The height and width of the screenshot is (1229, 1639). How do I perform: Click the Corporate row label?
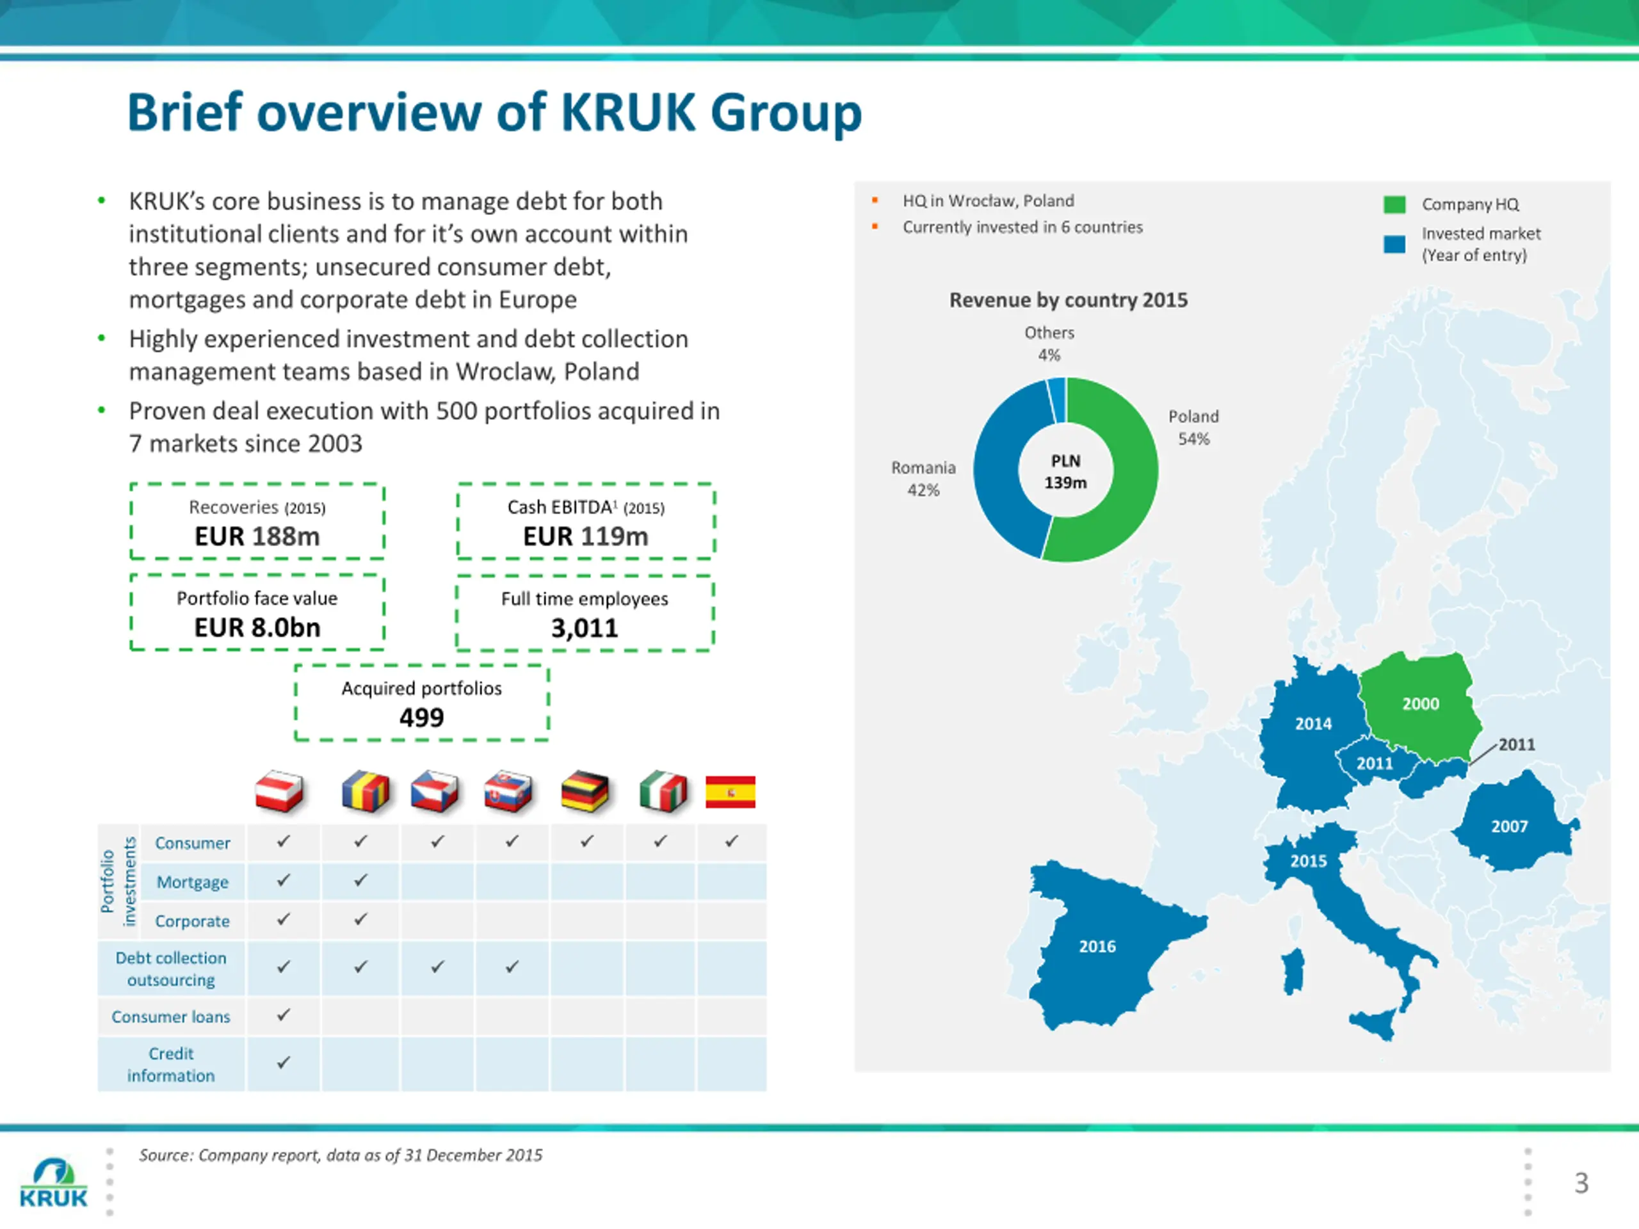(193, 922)
